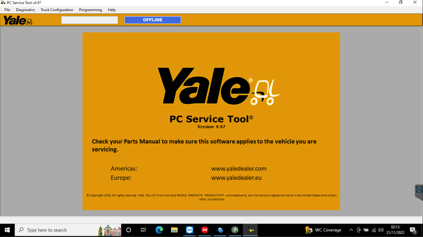Open the WC Coverage news widget
This screenshot has width=423, height=237.
click(x=323, y=230)
